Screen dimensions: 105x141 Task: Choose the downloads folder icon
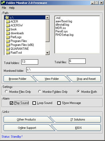(8, 33)
